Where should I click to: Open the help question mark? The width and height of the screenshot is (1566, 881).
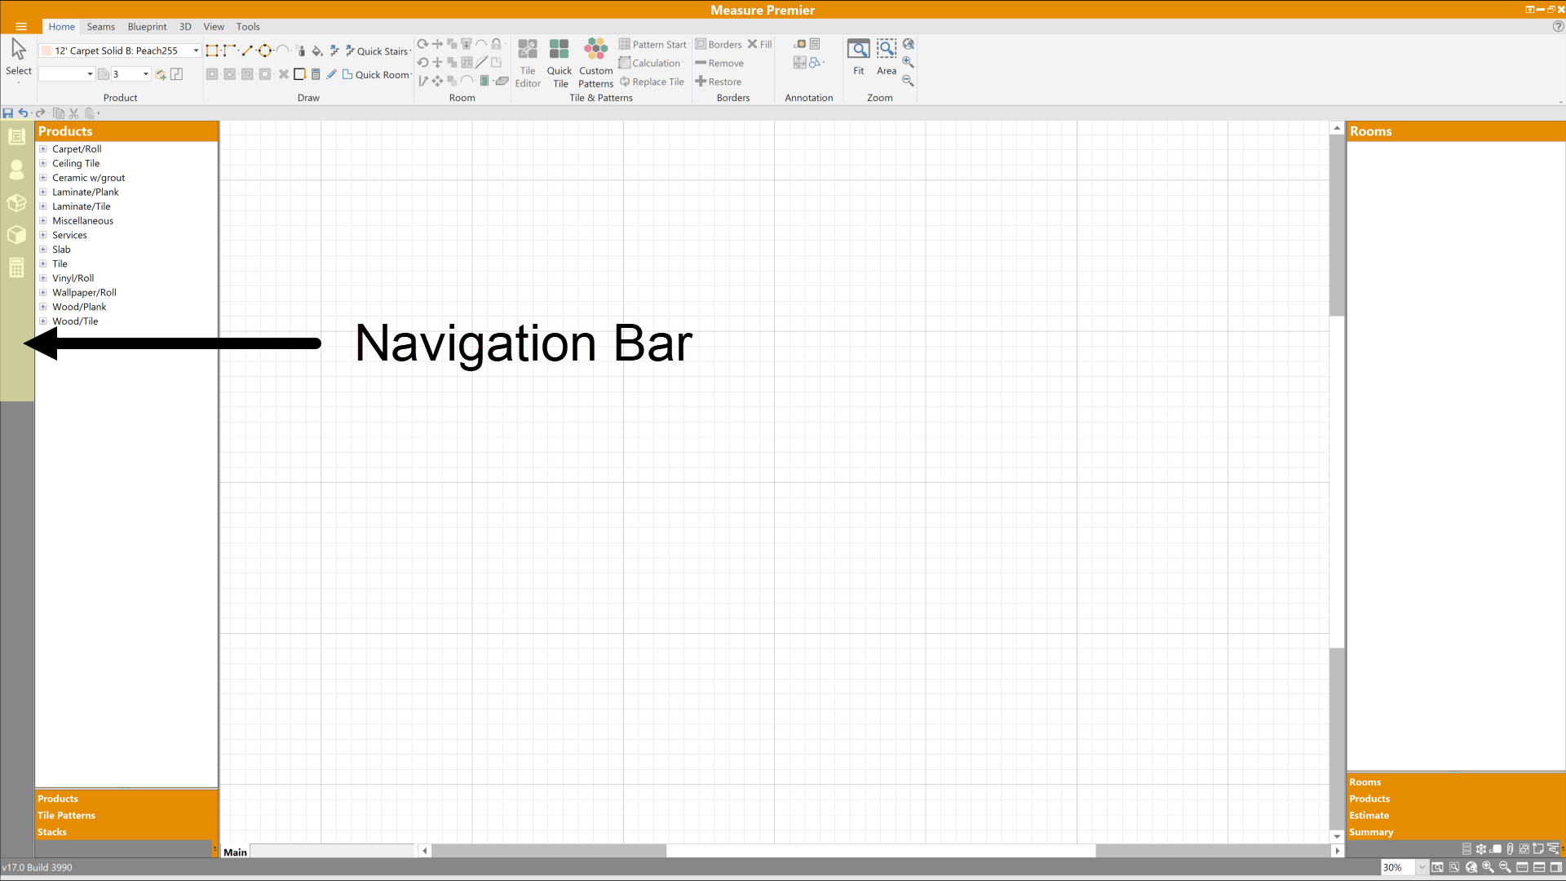tap(1558, 27)
